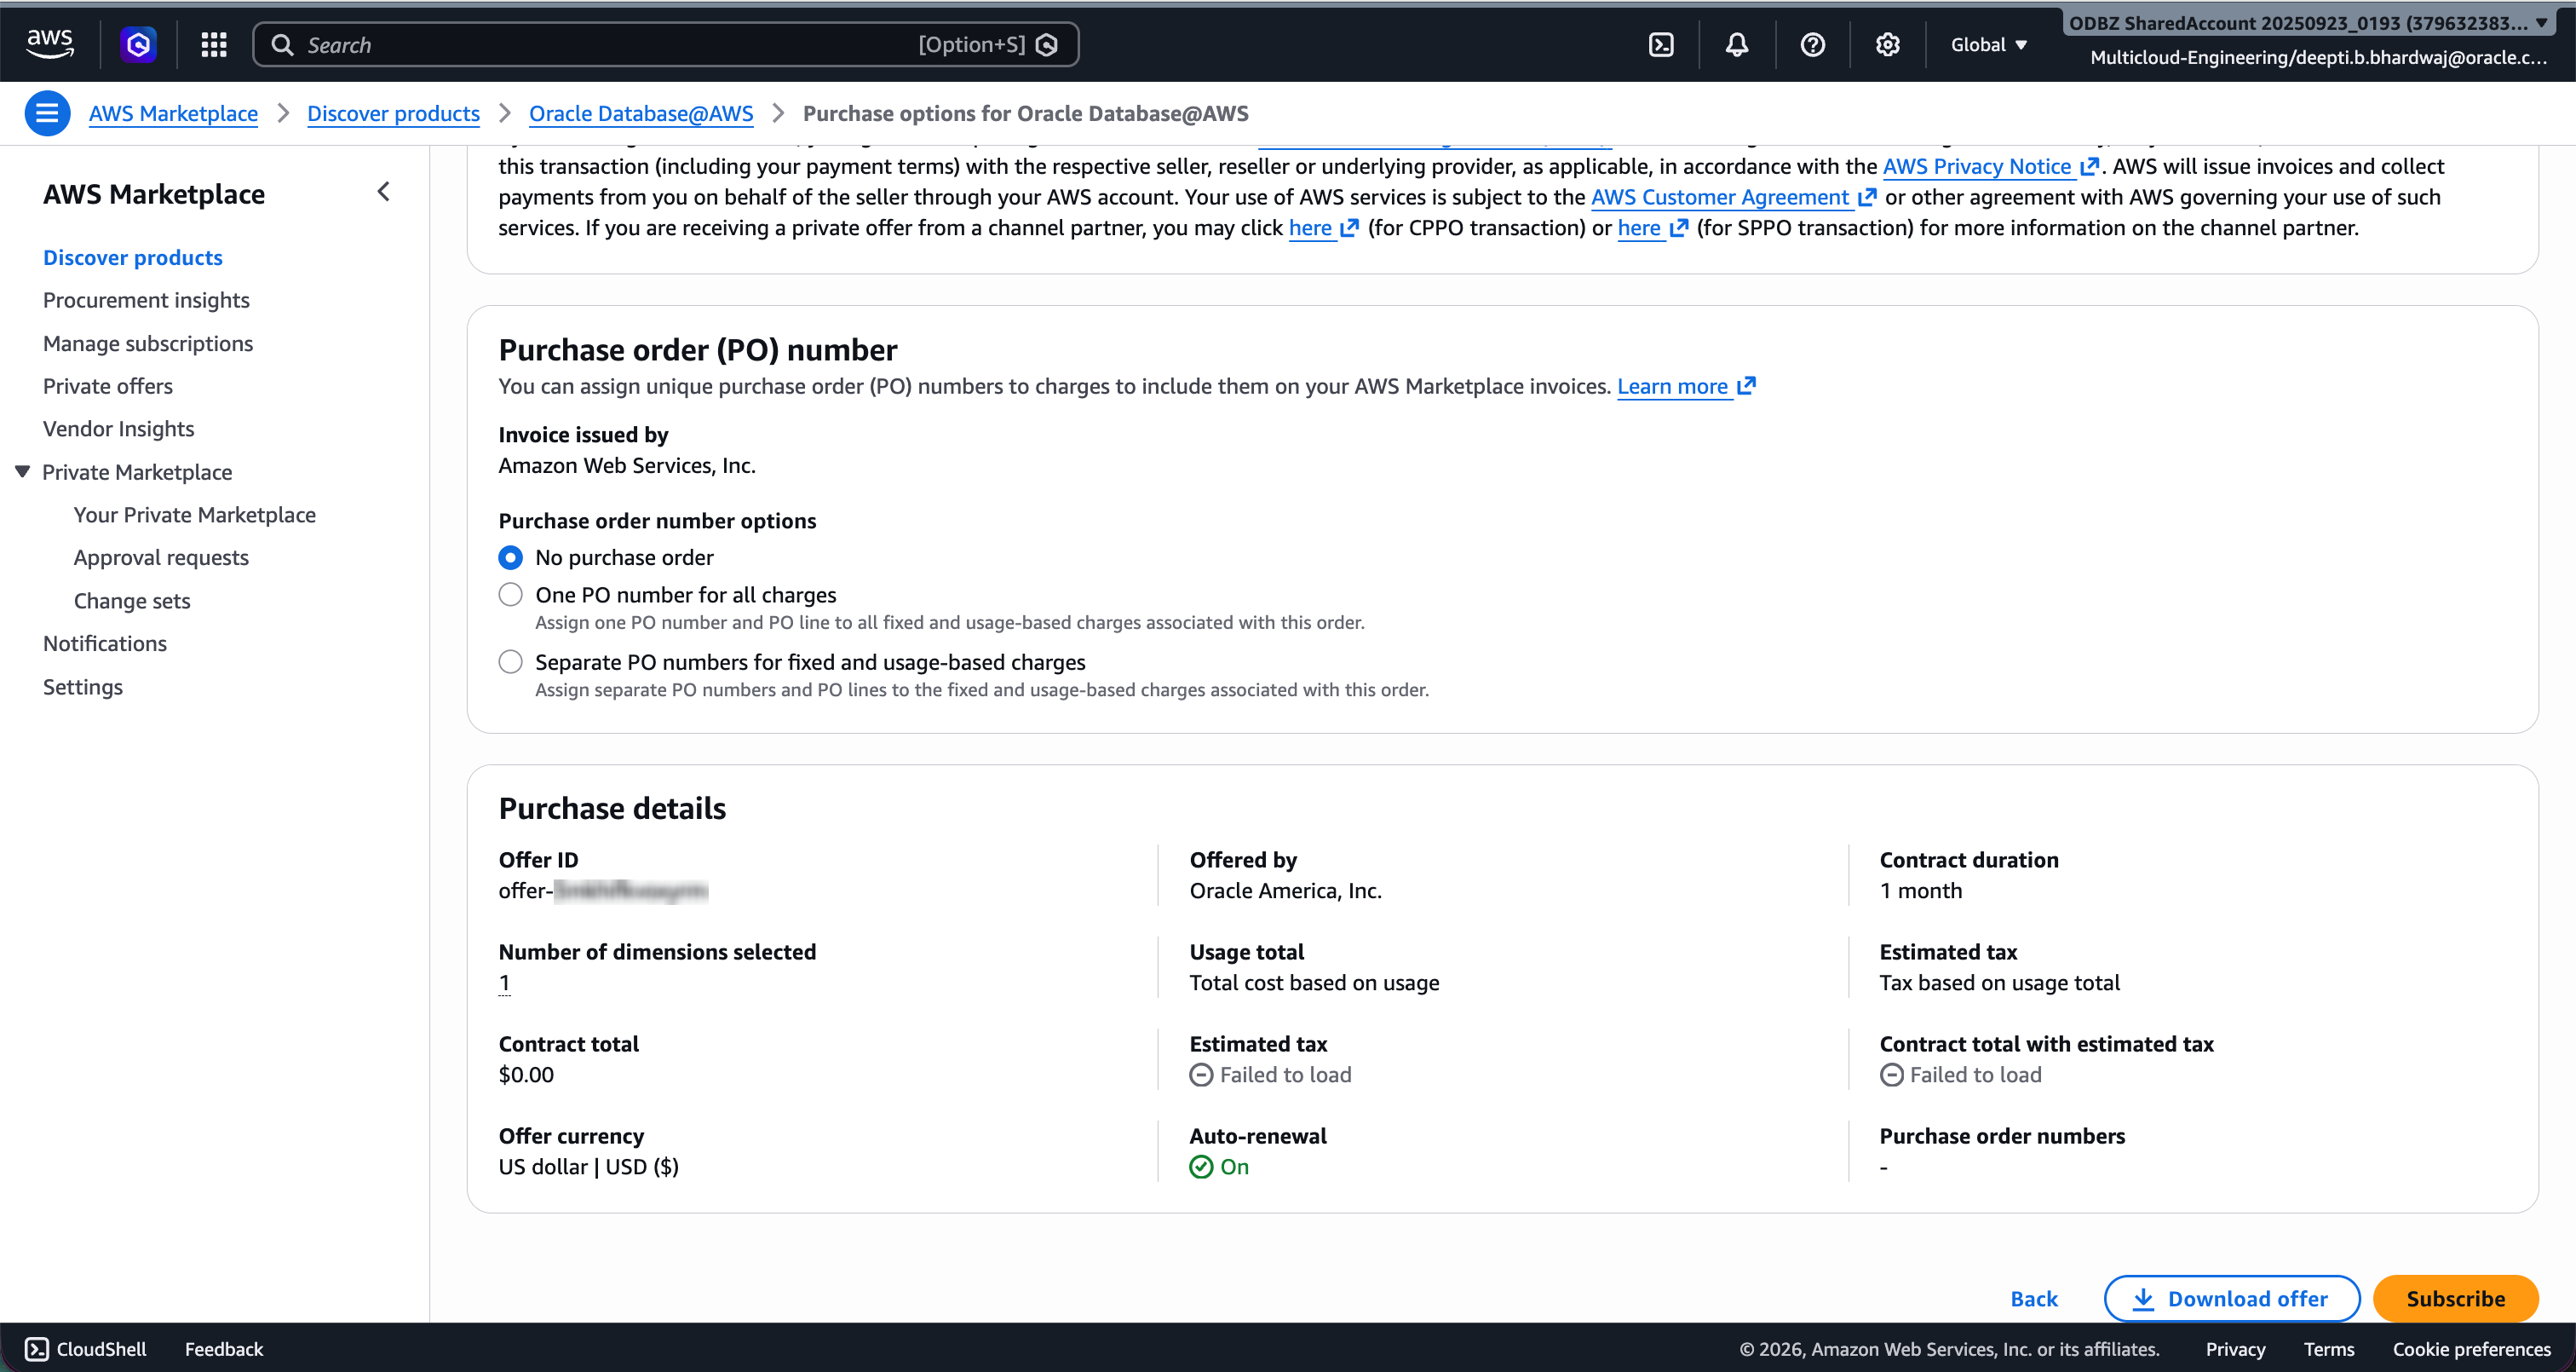Click the 'US dollar | USD ($)' currency value

tap(588, 1167)
